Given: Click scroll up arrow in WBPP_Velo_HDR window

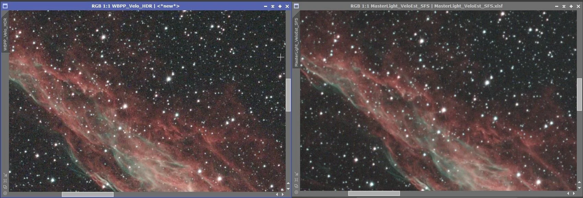Looking at the screenshot, I should (x=288, y=183).
